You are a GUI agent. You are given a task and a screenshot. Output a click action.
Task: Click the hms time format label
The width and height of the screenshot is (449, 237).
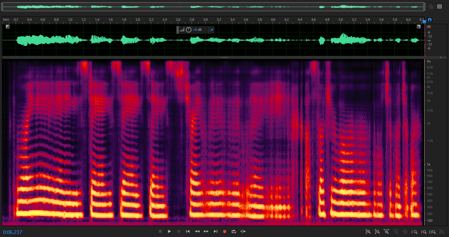coord(6,20)
